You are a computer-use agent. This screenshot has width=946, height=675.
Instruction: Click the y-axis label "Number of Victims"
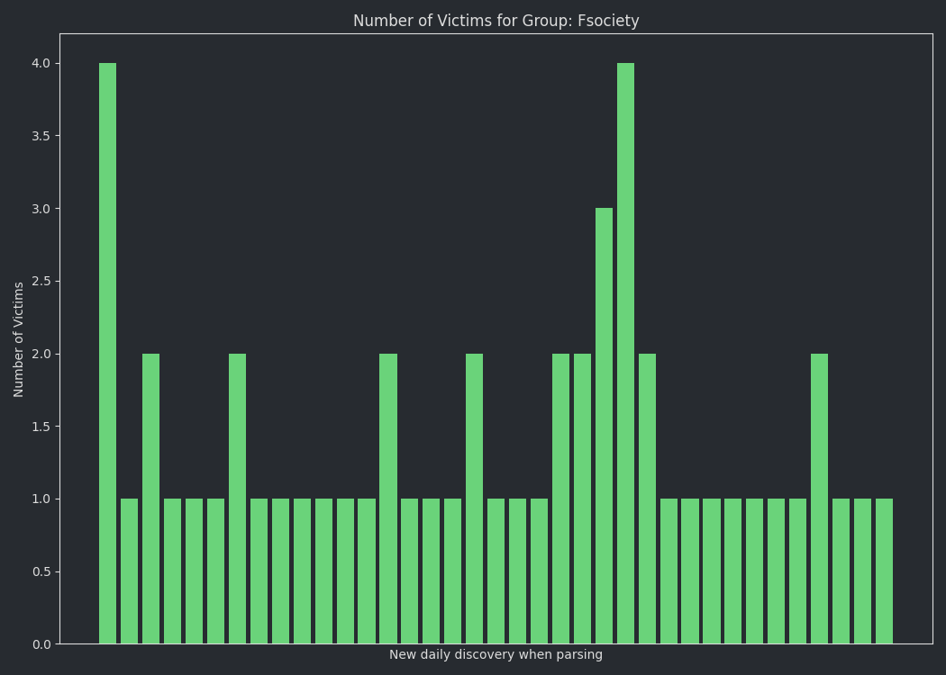(18, 339)
